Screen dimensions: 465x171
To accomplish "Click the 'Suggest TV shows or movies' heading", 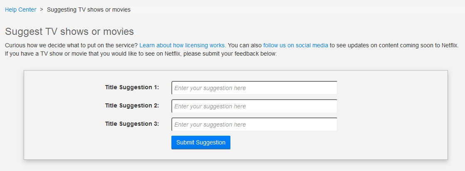I will (69, 32).
